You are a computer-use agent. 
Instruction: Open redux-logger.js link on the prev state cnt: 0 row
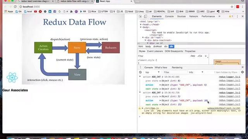click(x=229, y=81)
